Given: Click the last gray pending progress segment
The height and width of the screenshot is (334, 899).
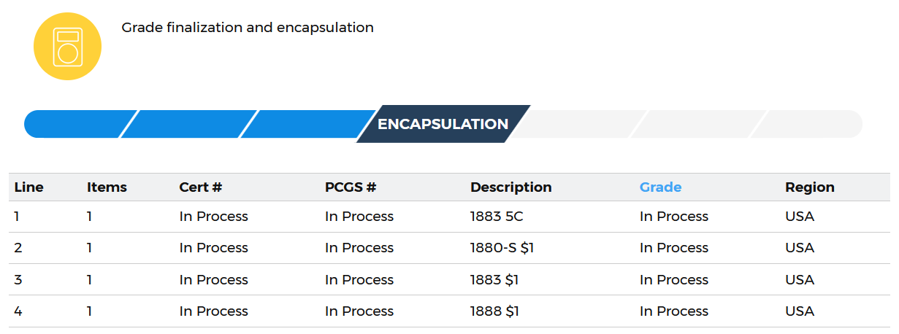Looking at the screenshot, I should 807,124.
